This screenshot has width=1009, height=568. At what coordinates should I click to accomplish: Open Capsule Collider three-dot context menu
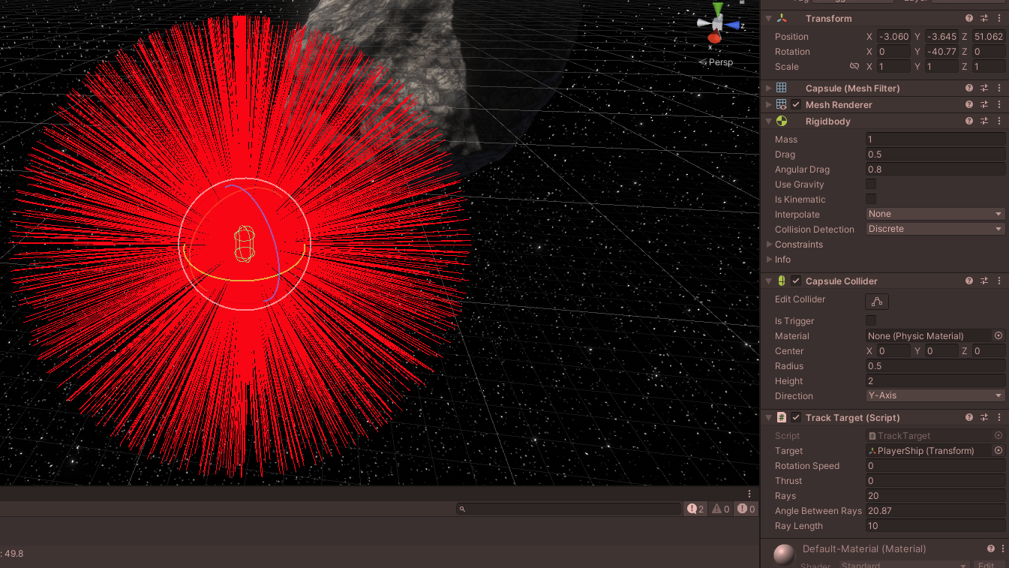(999, 281)
